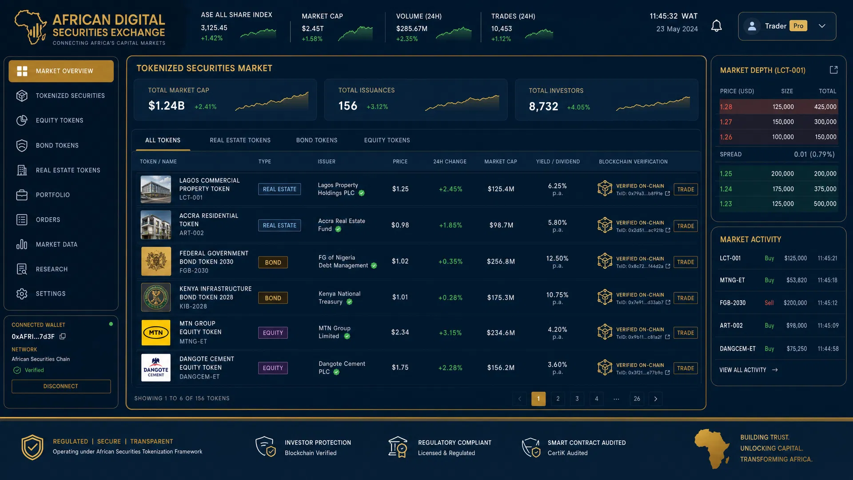Click MTNG-ET blockchain verification cube icon

[x=605, y=332]
